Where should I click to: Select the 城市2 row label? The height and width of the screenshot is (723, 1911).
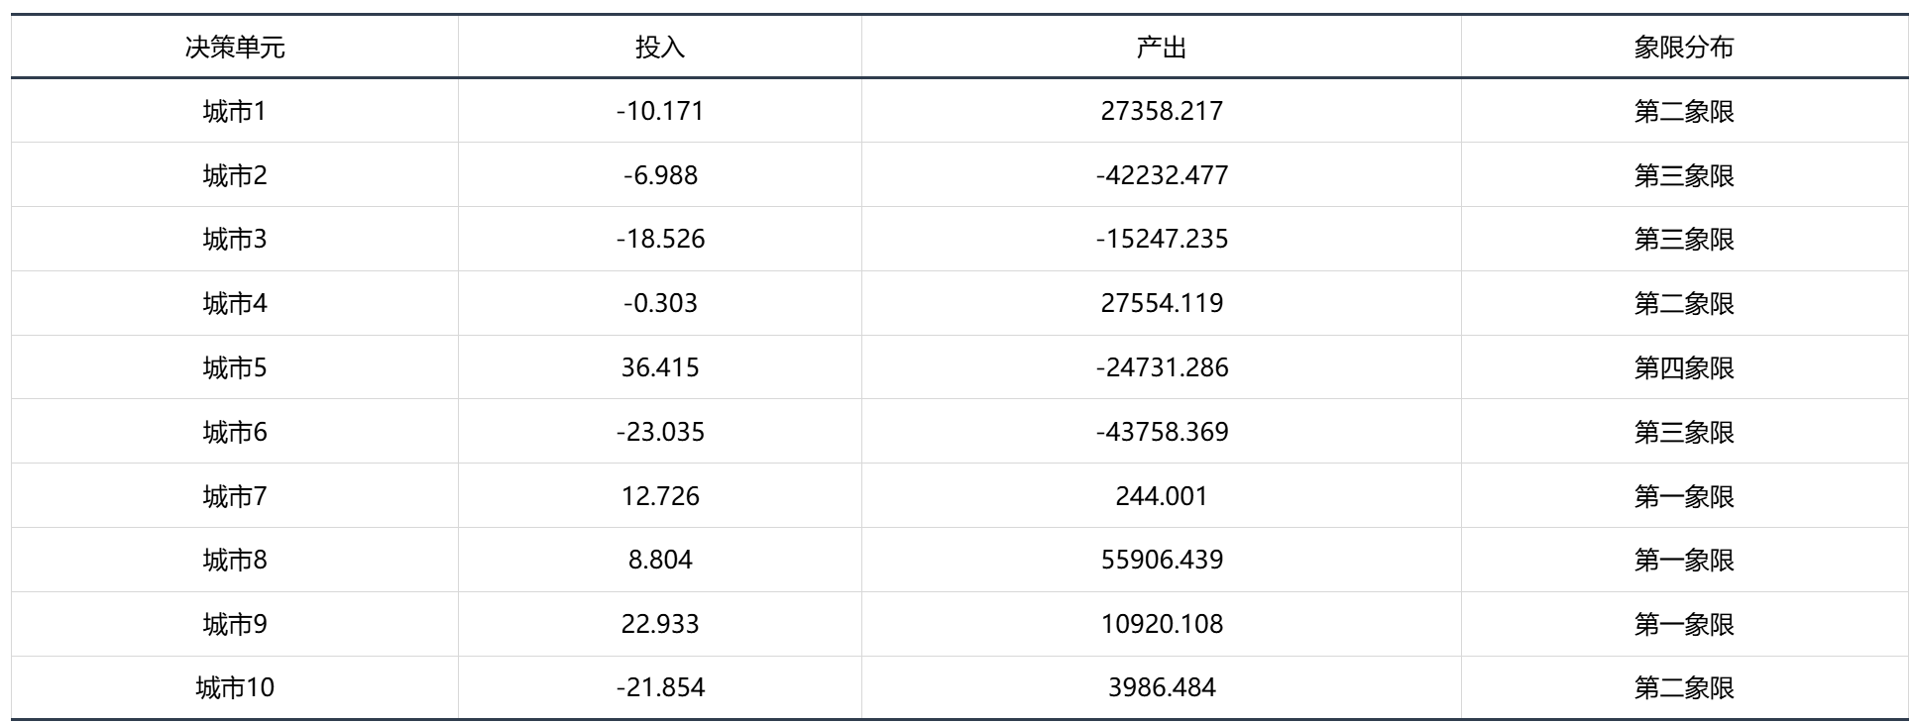(235, 175)
